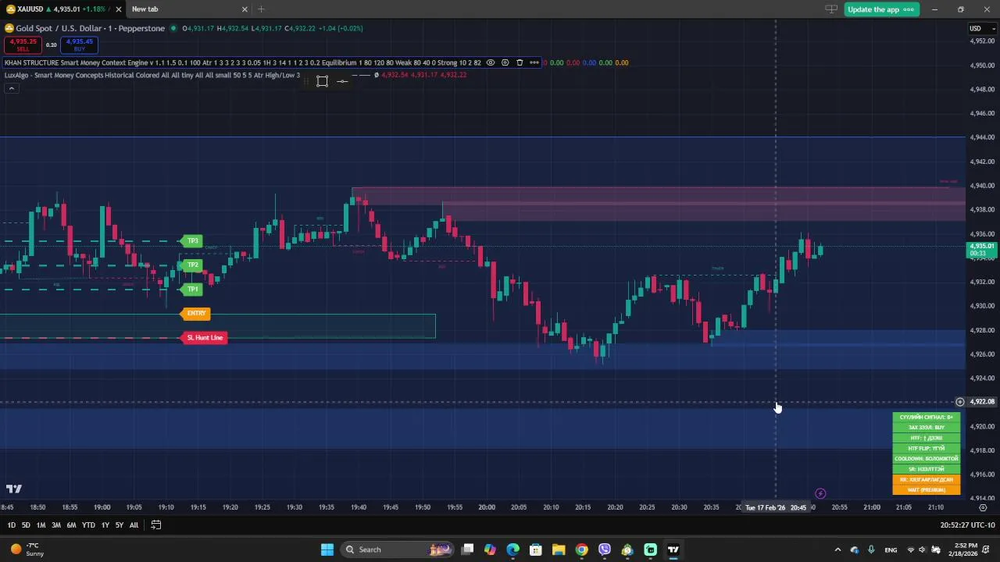Open Windows Start menu

point(327,550)
